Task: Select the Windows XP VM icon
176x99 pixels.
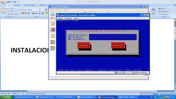Action: pos(53,48)
